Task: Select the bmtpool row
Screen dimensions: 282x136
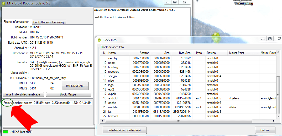Action: point(188,116)
